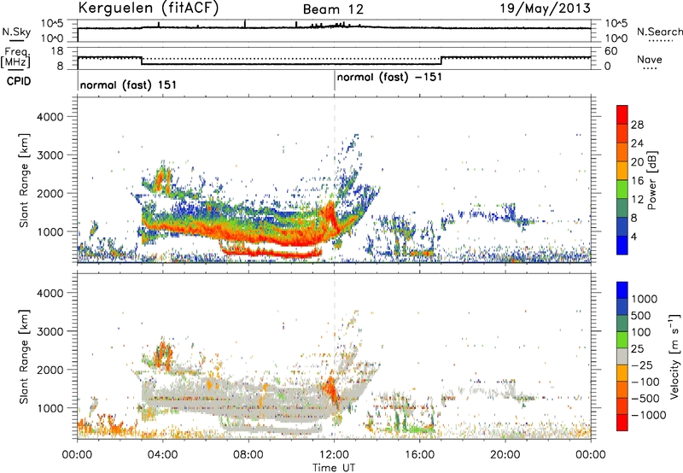683x473 pixels.
Task: Click the 'N.Search' legend label
Action: pos(659,32)
